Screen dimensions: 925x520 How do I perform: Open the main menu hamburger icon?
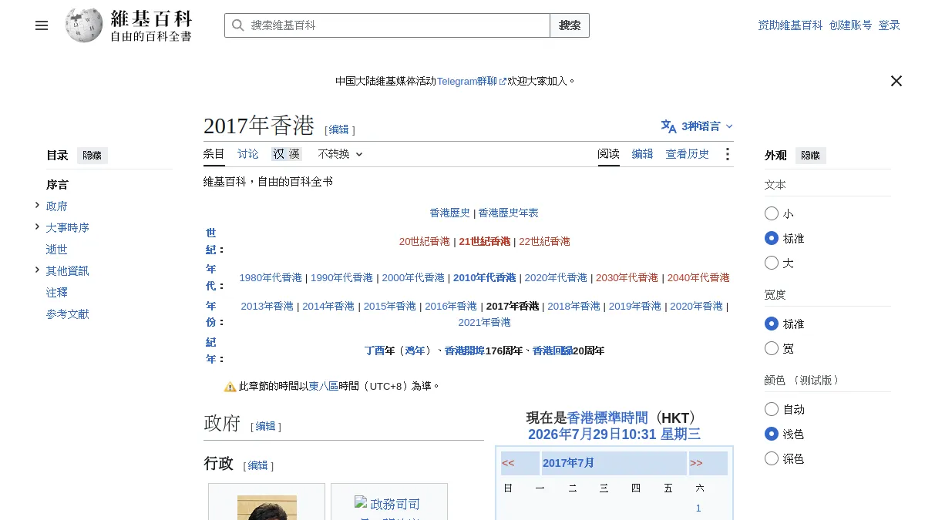point(42,25)
